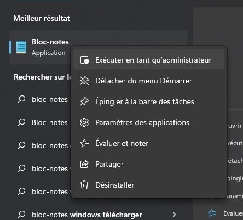Click the share icon next to Partager

(x=84, y=164)
